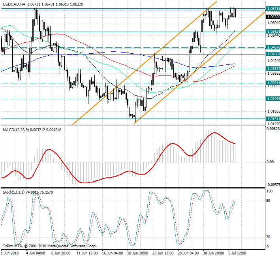The width and height of the screenshot is (280, 256).
Task: Select the 1.04567 level price label
Action: pyautogui.click(x=273, y=54)
